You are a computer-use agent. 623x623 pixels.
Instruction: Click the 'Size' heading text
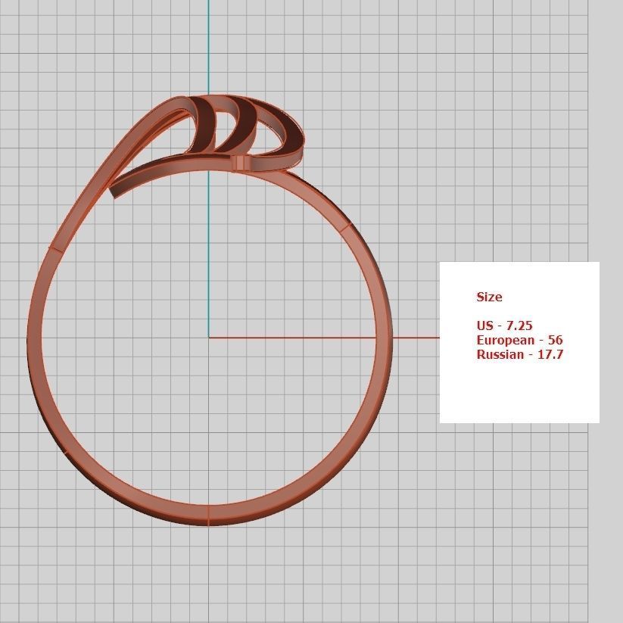coord(489,297)
